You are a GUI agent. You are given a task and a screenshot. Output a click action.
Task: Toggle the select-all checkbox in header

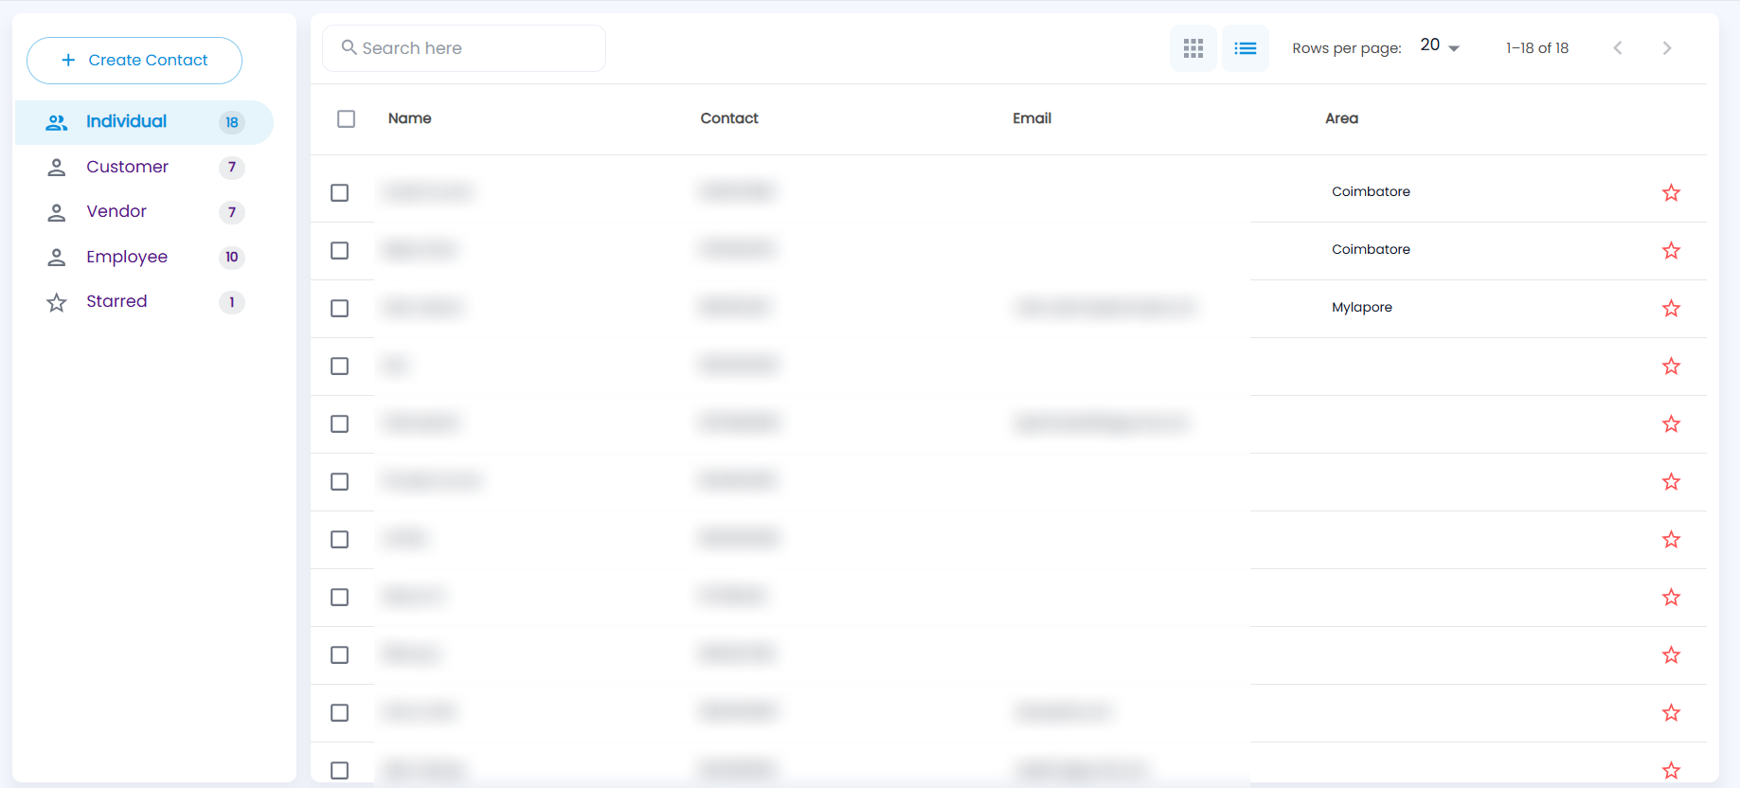click(347, 118)
